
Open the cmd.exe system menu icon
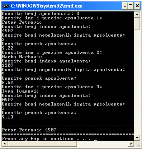pos(6,6)
